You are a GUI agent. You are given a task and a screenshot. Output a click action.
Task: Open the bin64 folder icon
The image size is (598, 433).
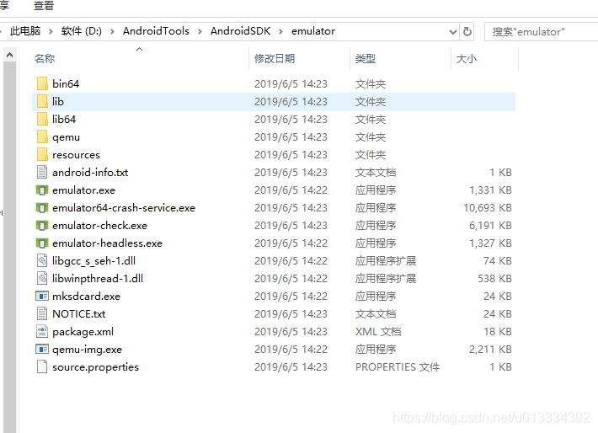42,83
